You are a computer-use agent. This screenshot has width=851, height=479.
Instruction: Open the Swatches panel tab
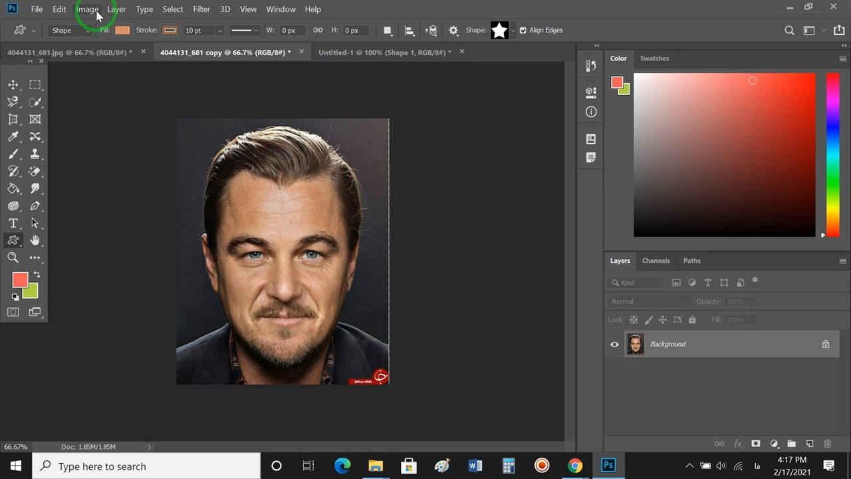click(x=654, y=59)
